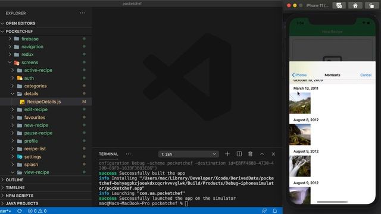Rotate simulator device icon
Viewport: 381px width, 214px height.
tap(371, 5)
